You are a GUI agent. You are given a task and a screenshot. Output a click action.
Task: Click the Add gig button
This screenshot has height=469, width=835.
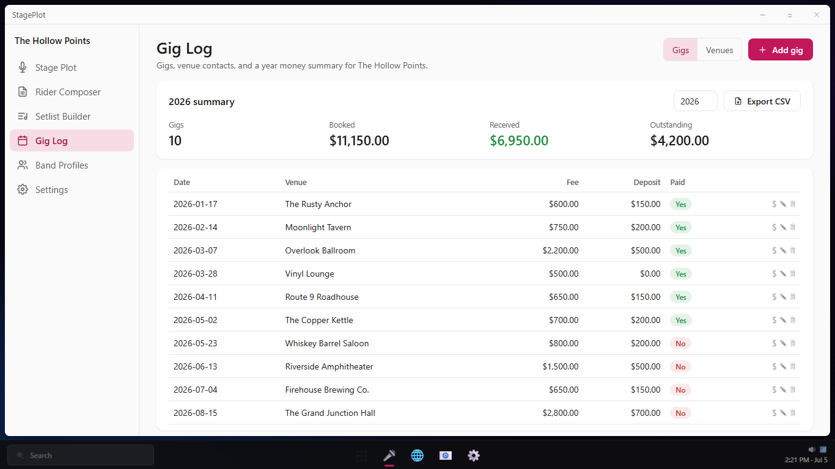point(781,50)
